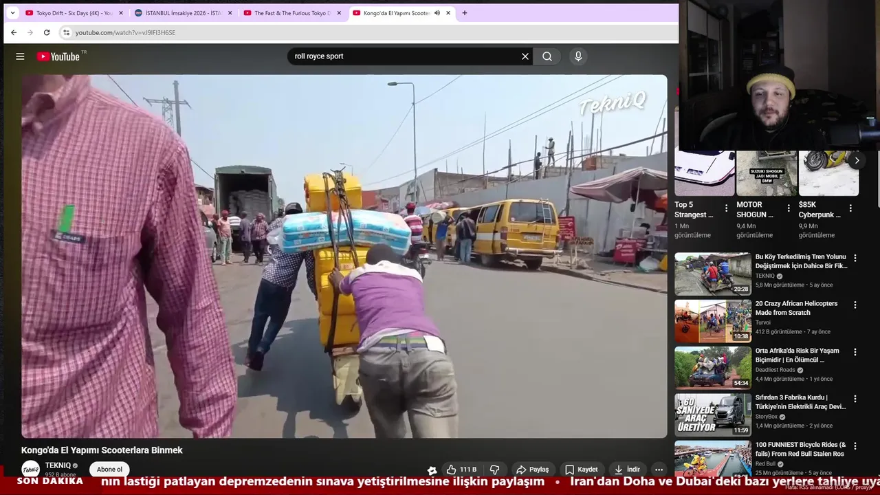Download video with İndir button
Screen dimensions: 880x495
point(626,470)
